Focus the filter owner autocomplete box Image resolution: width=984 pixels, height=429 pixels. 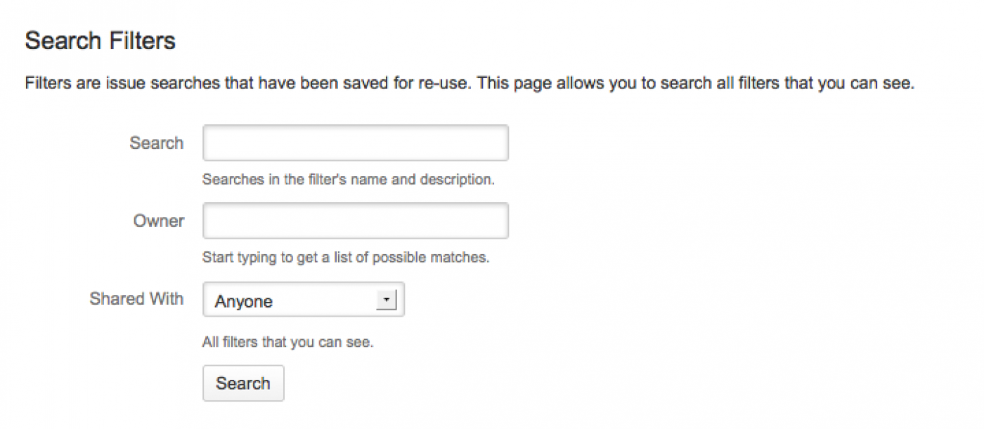tap(355, 221)
